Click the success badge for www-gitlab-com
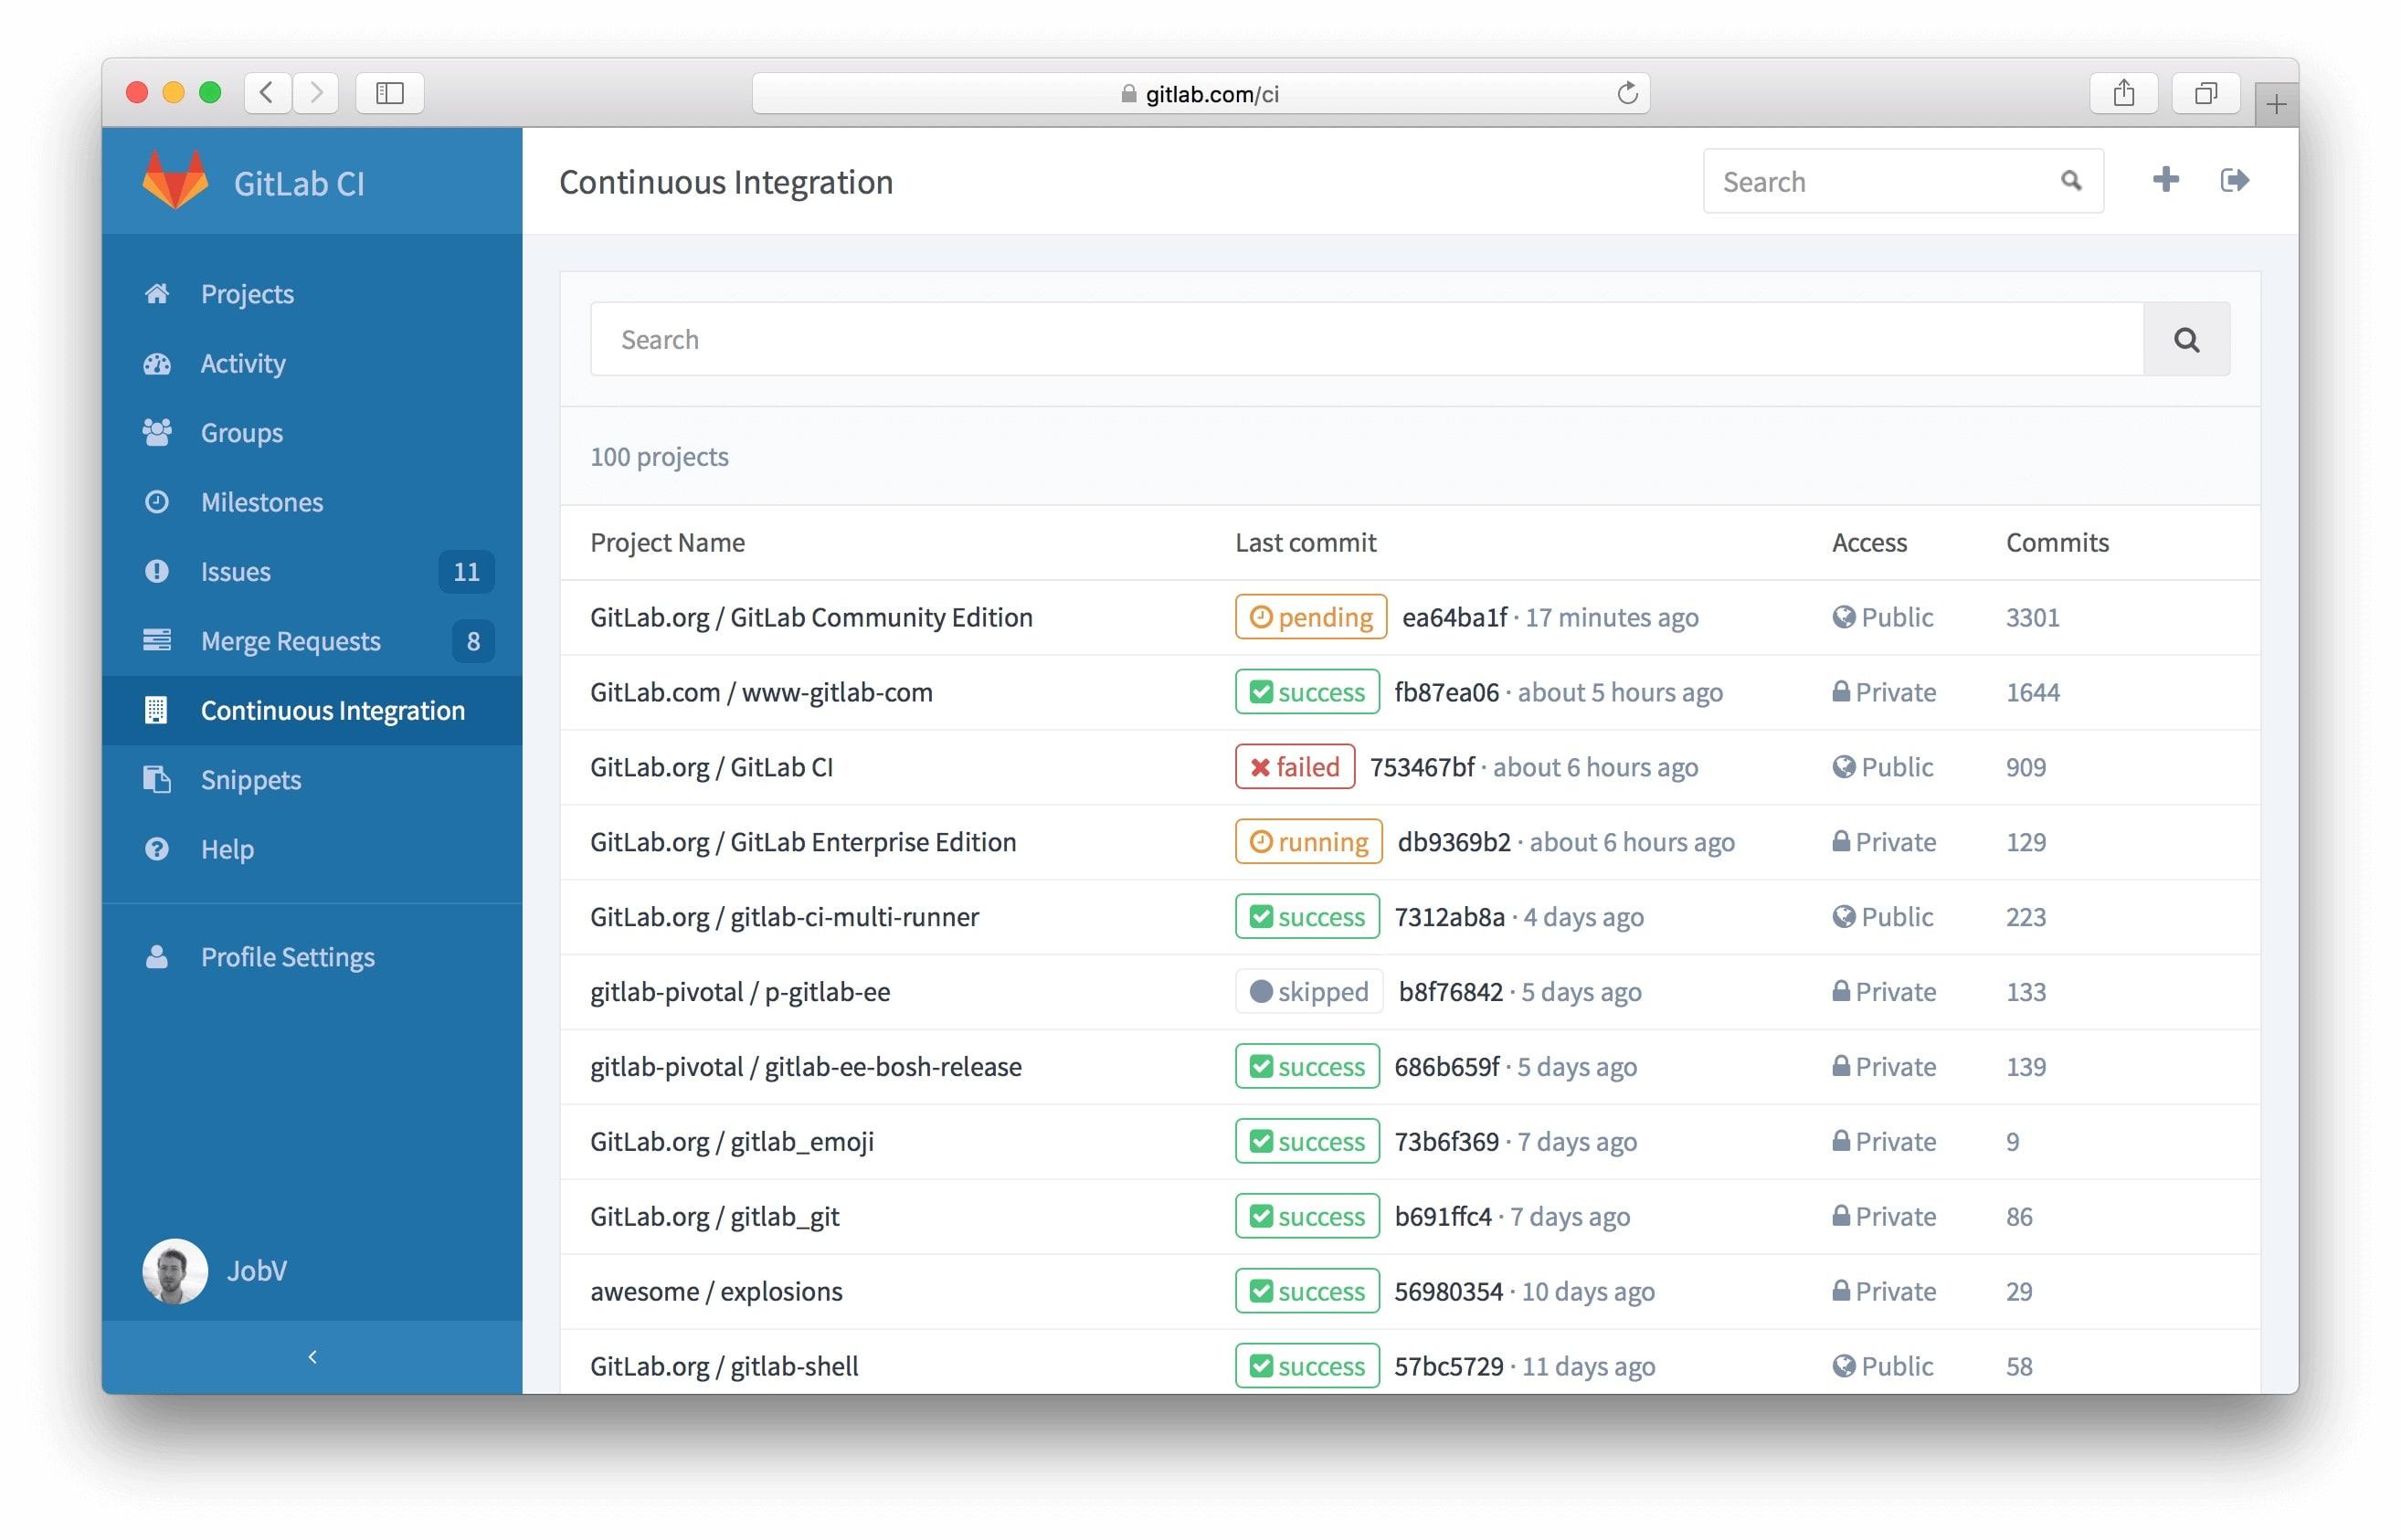 click(x=1307, y=692)
